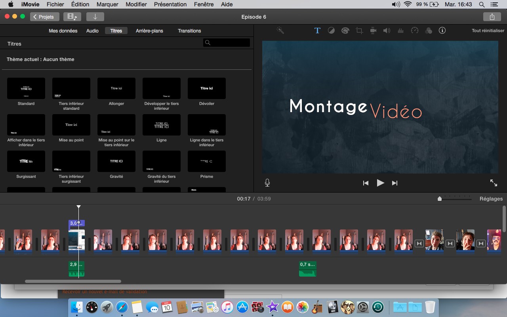Screen dimensions: 507x317
Task: Open Spotlight search in menu bar
Action: point(482,4)
